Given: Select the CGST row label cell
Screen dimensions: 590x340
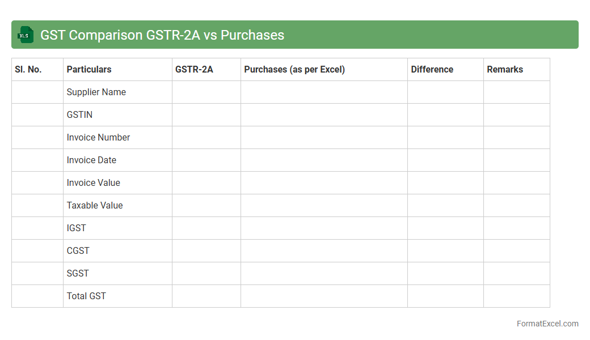Looking at the screenshot, I should pos(78,250).
